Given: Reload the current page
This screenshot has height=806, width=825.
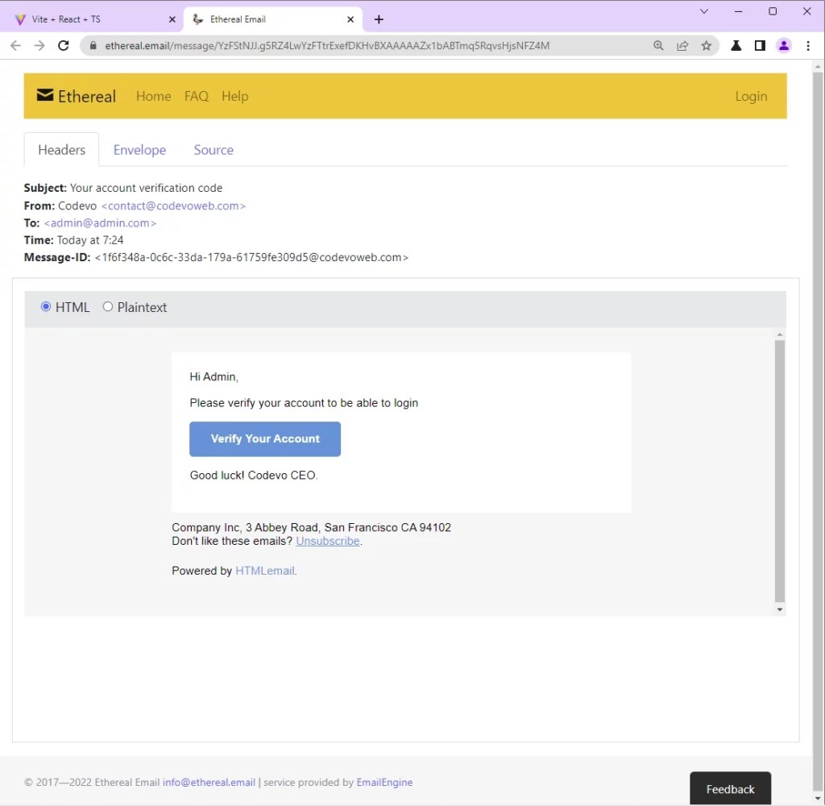Looking at the screenshot, I should (x=64, y=46).
